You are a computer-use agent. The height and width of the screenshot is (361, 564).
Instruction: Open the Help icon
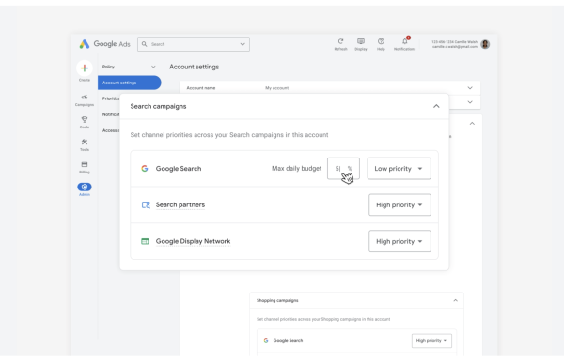coord(381,41)
